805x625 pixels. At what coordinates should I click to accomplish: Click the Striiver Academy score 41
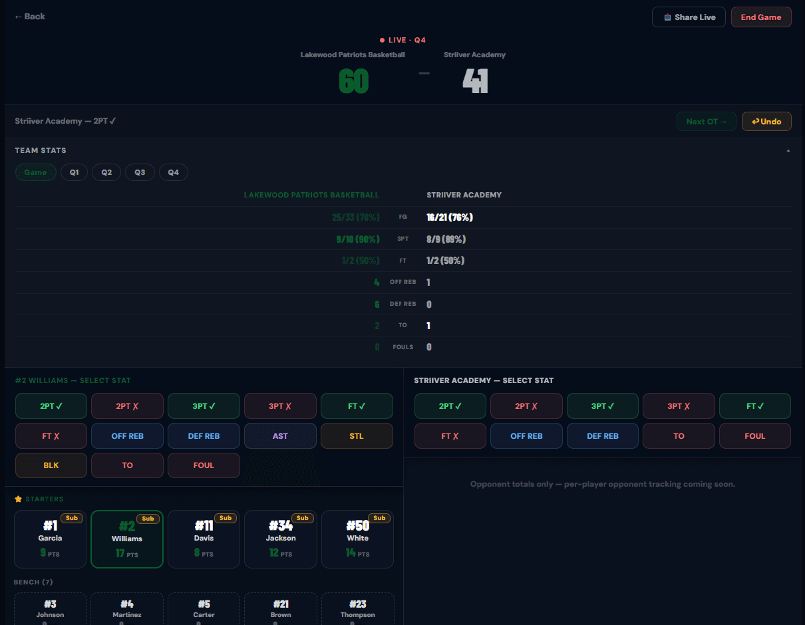pyautogui.click(x=475, y=81)
